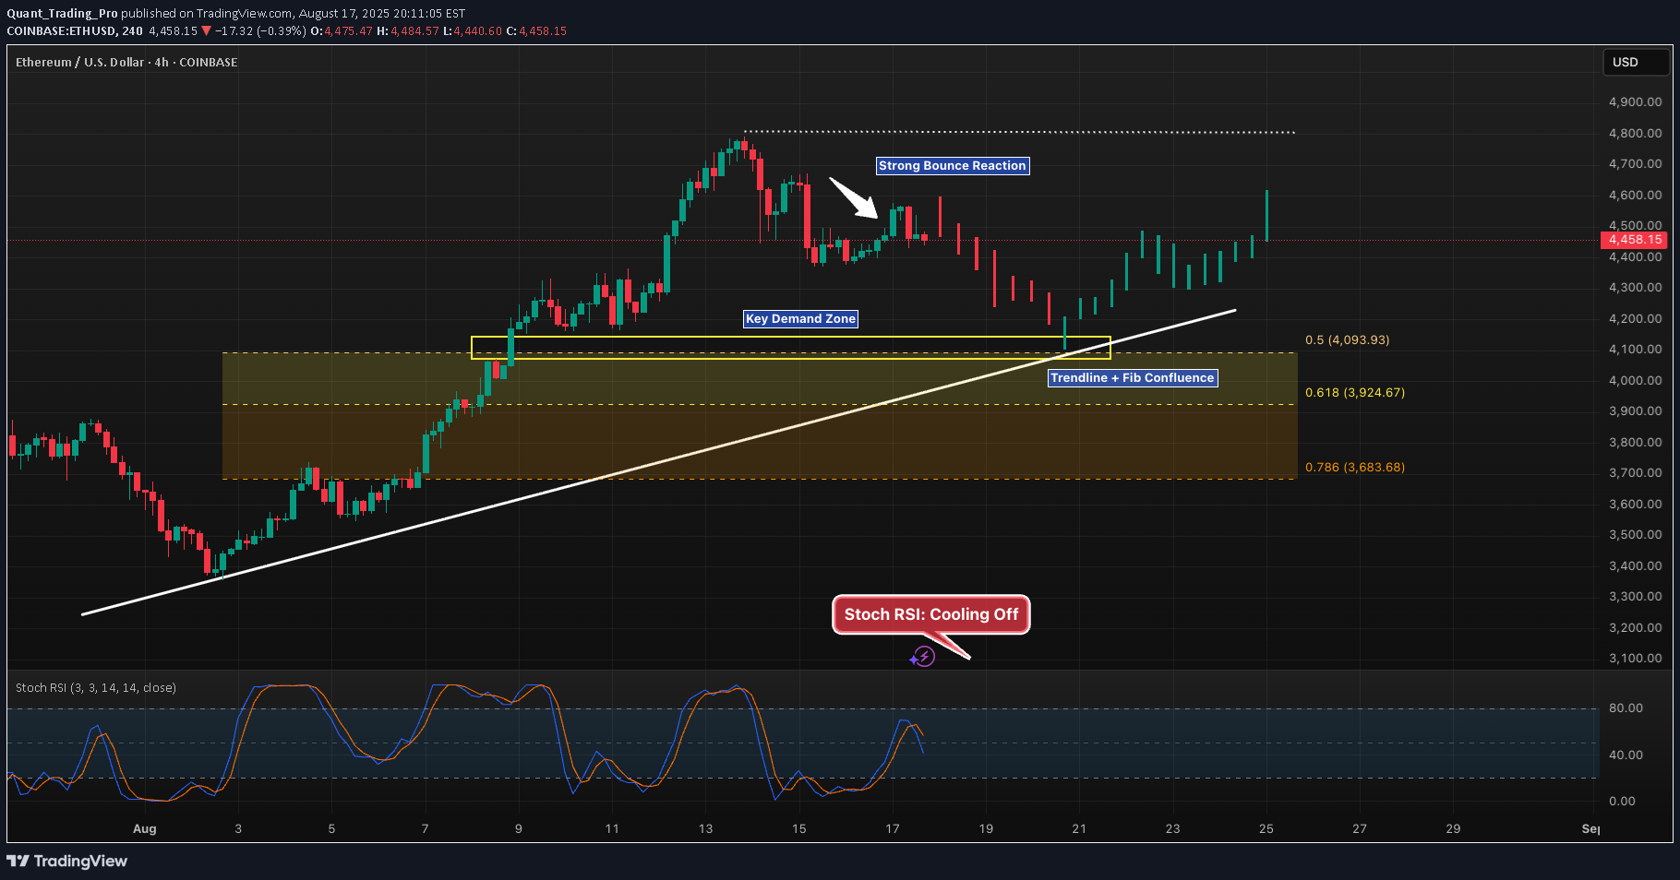Image resolution: width=1680 pixels, height=880 pixels.
Task: Select the 'Key Demand Zone' label
Action: 801,319
